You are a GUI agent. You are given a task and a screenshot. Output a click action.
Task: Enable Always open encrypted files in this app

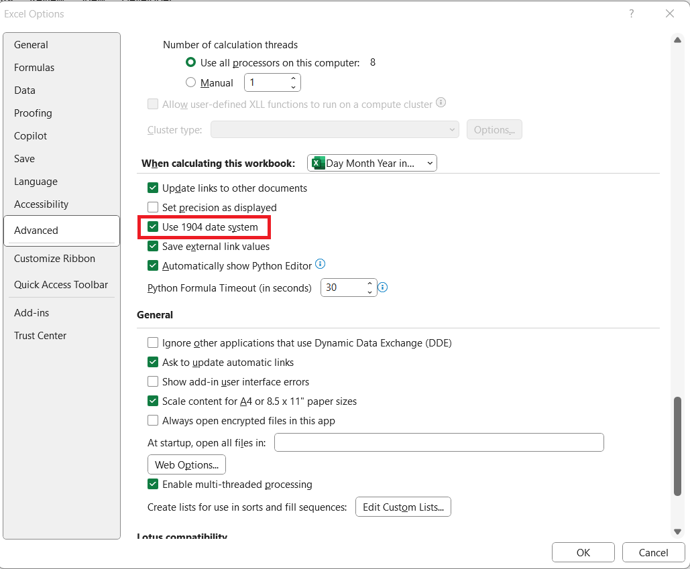[x=153, y=420]
